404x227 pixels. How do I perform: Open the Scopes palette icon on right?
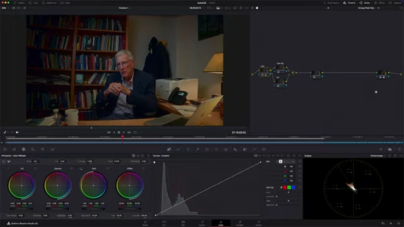pyautogui.click(x=390, y=149)
